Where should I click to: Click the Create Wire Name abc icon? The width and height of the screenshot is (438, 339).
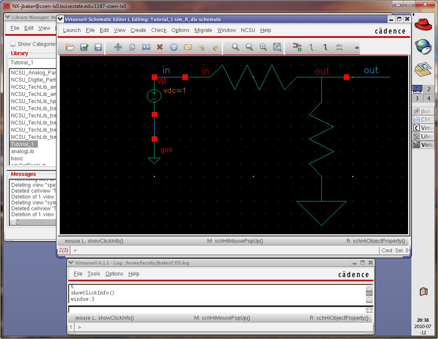(339, 47)
